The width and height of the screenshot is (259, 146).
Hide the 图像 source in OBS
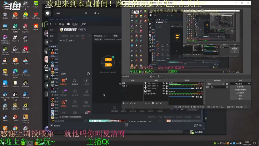163,91
